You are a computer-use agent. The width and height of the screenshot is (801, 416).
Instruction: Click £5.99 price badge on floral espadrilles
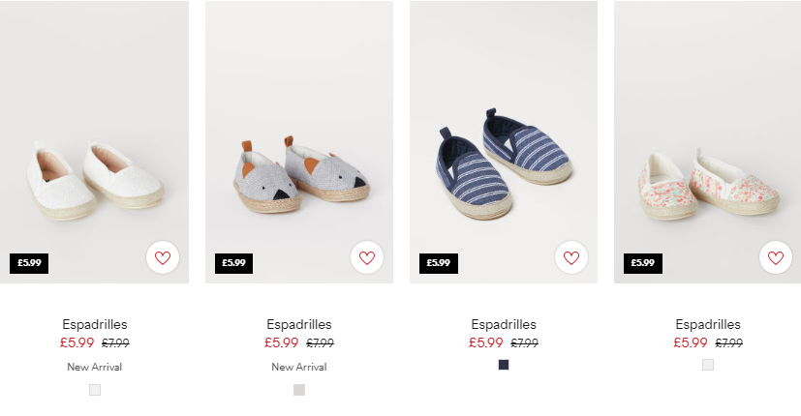[642, 263]
